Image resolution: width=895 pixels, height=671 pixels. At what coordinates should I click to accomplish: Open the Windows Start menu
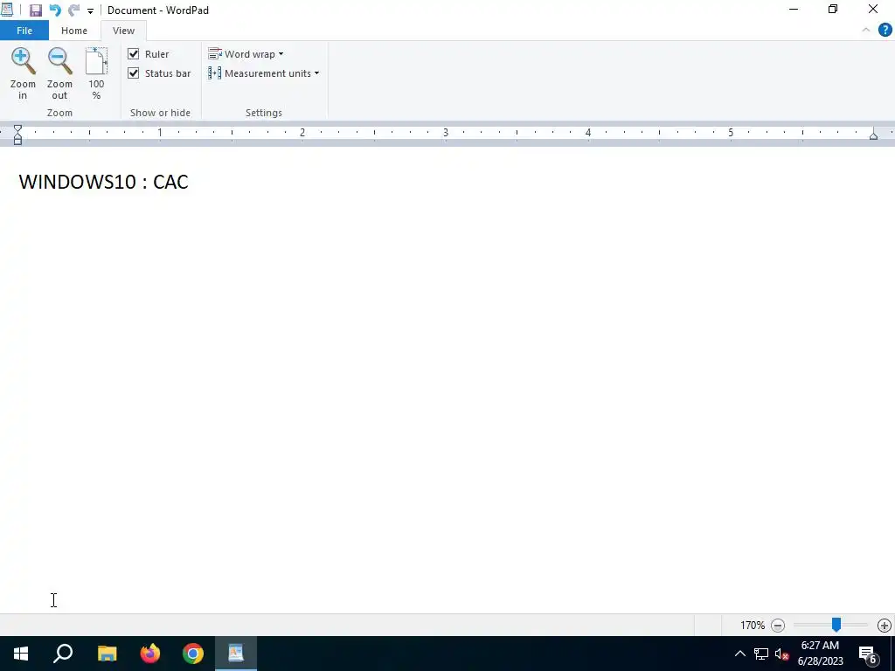point(21,654)
